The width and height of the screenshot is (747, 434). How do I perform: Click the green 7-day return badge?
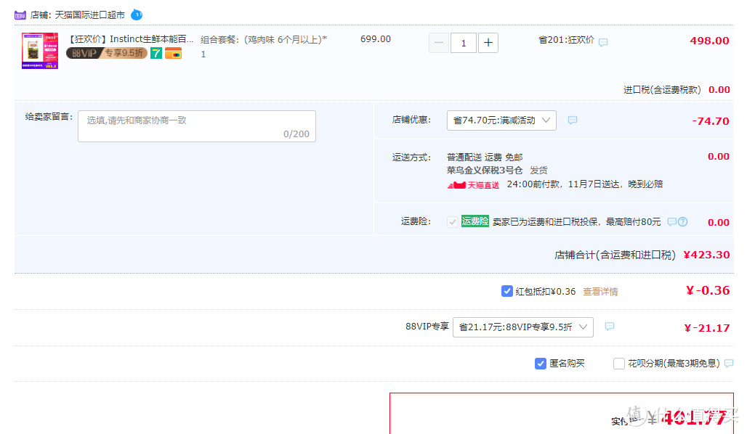point(156,53)
